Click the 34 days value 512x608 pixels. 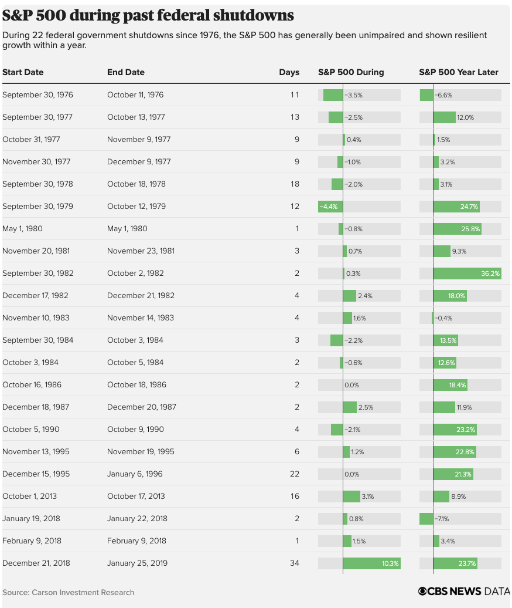coord(294,563)
